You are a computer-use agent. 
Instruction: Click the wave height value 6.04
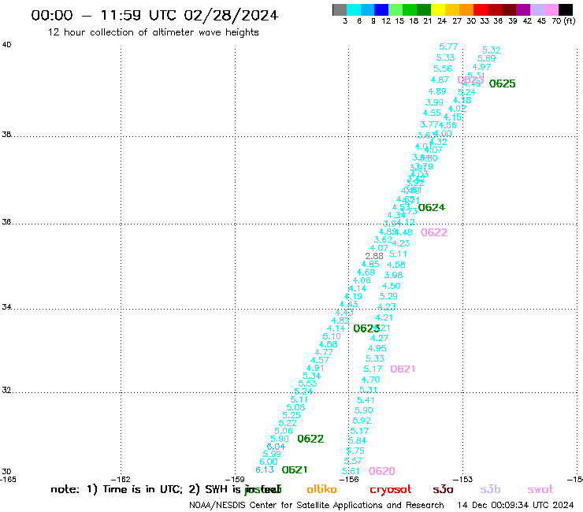pyautogui.click(x=276, y=447)
